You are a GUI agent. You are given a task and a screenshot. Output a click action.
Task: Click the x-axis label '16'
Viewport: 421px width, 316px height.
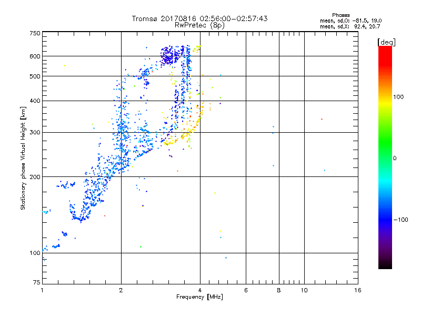click(358, 290)
